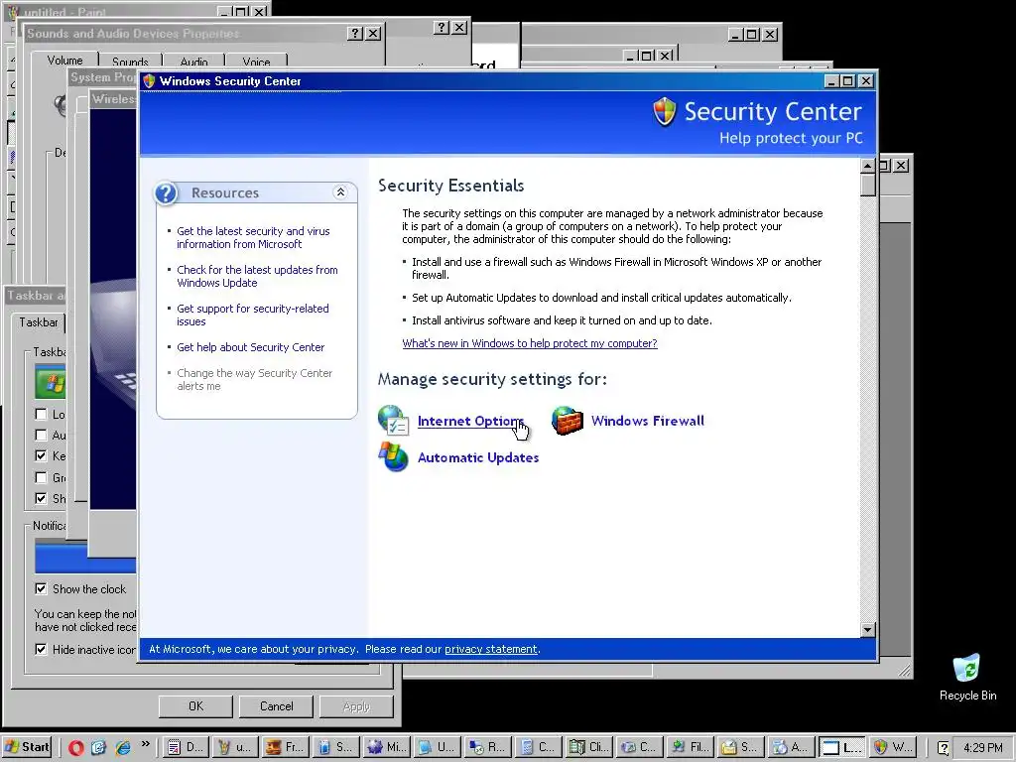Open the privacy statement link

point(490,649)
